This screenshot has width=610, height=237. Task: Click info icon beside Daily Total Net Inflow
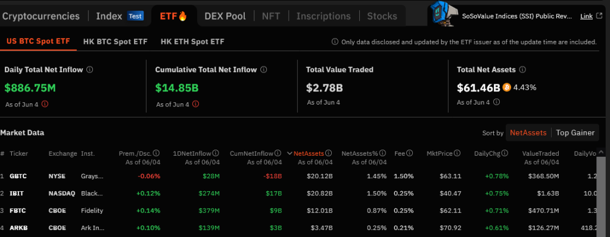click(89, 70)
